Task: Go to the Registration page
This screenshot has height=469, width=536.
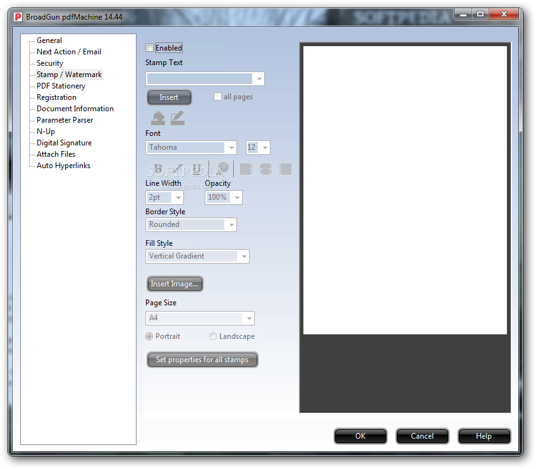Action: [56, 97]
